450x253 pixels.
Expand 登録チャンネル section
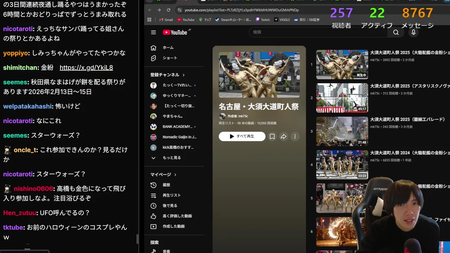168,75
